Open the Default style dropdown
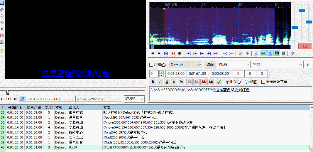 point(186,65)
